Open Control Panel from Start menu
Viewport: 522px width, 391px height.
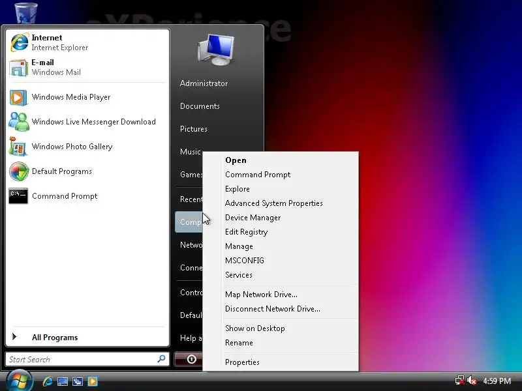[191, 293]
